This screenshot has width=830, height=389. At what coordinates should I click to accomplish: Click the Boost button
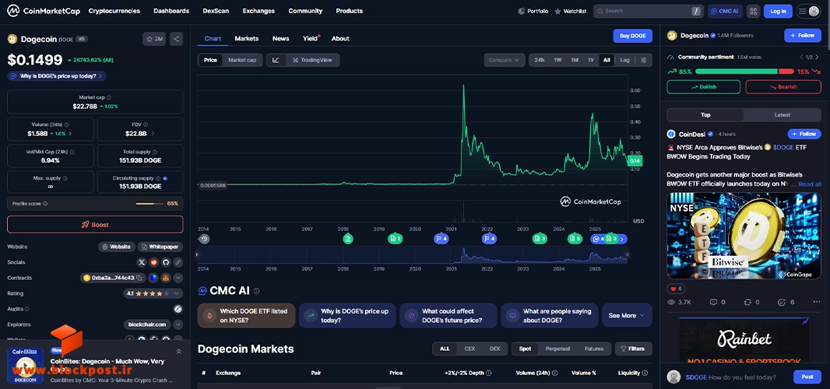(95, 224)
